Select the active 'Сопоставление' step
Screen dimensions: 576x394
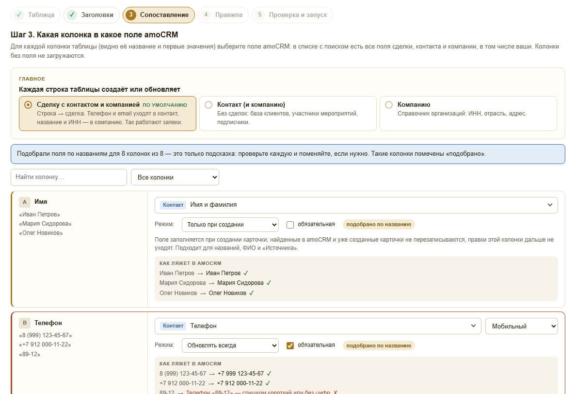[x=159, y=15]
